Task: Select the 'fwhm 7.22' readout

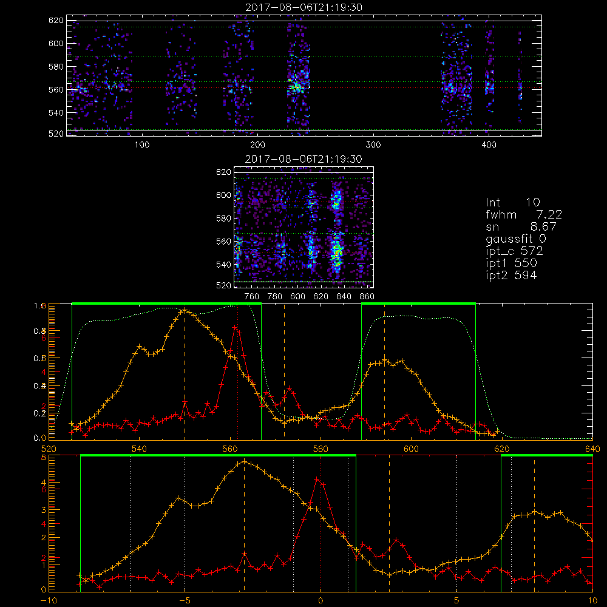Action: (524, 214)
